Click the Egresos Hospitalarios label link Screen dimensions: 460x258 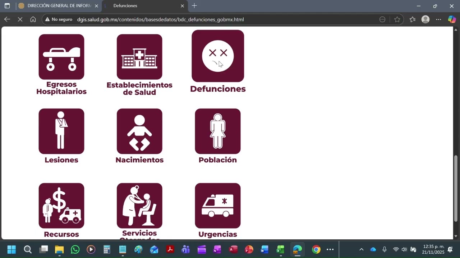pyautogui.click(x=61, y=88)
